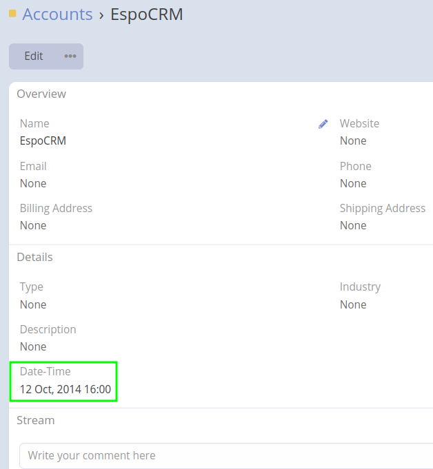Select the Details panel header
Viewport: 433px width, 469px height.
click(x=34, y=257)
